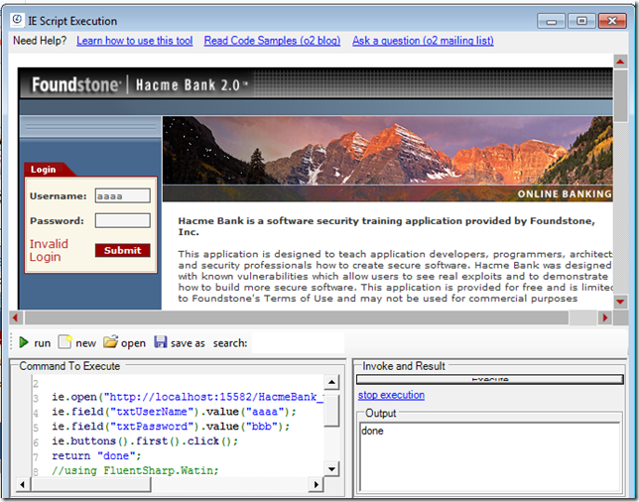The width and height of the screenshot is (639, 502).
Task: Click the open folder icon
Action: [x=110, y=342]
